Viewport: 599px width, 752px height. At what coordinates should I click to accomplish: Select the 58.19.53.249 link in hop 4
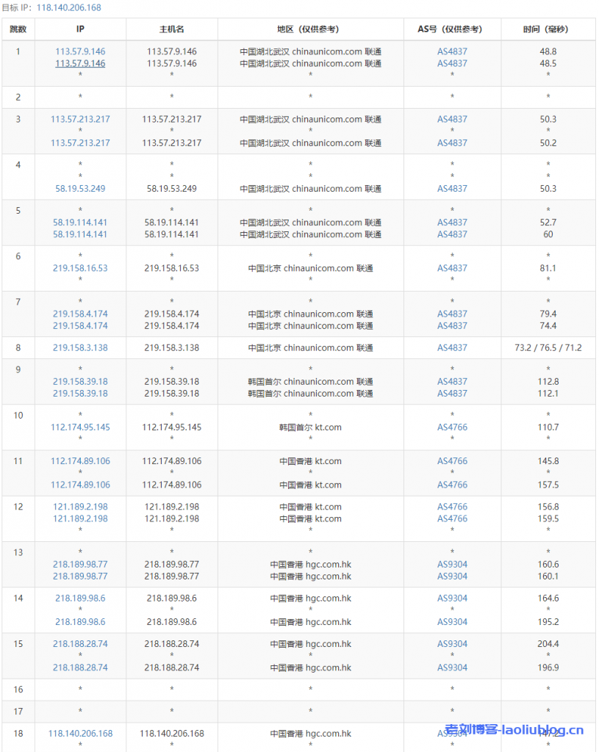[x=80, y=188]
